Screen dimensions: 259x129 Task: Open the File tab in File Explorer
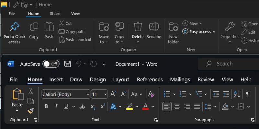click(12, 14)
